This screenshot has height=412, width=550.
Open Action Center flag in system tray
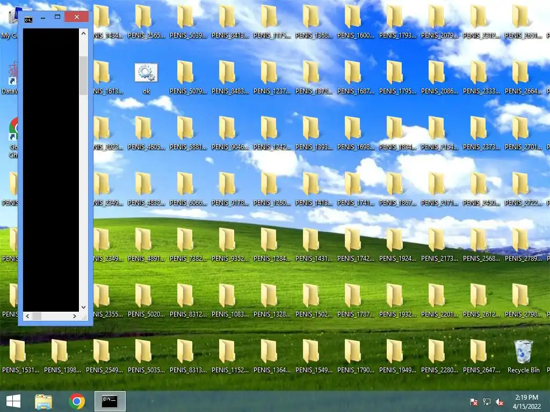(474, 402)
